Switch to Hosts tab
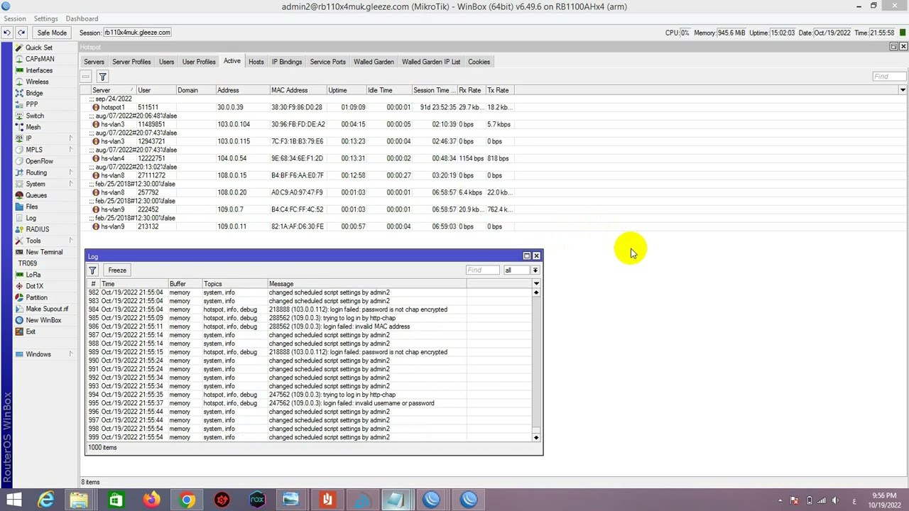 point(256,62)
